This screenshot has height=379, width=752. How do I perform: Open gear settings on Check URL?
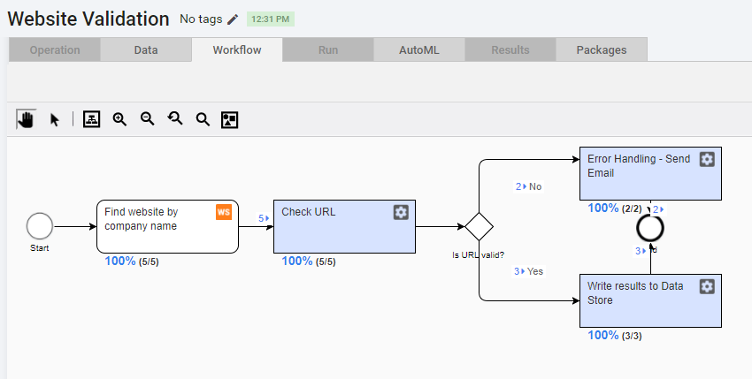point(401,212)
